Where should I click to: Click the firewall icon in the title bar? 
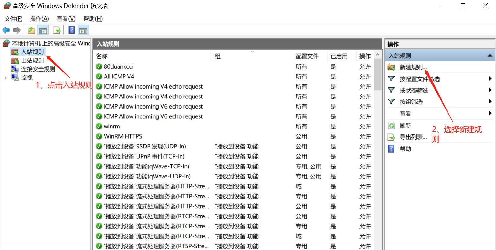pyautogui.click(x=7, y=6)
